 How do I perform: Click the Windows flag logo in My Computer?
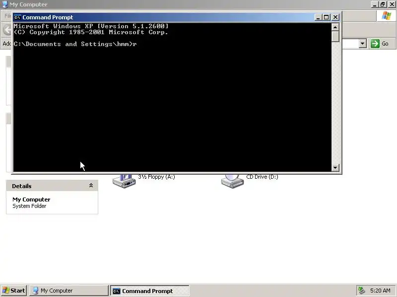(387, 16)
